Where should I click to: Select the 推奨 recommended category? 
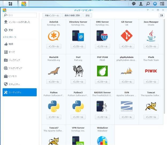point(20,44)
